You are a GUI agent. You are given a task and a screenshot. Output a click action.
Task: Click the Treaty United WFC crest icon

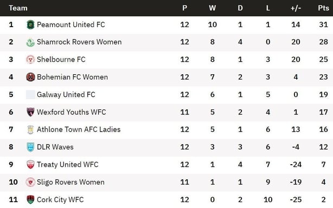click(x=30, y=165)
